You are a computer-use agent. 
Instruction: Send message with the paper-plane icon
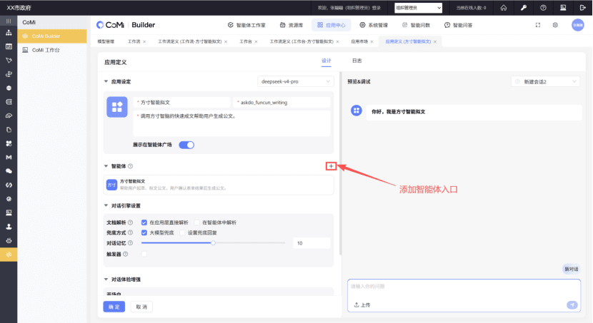pos(572,304)
